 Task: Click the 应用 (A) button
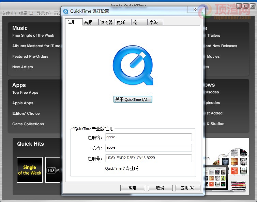(x=188, y=188)
